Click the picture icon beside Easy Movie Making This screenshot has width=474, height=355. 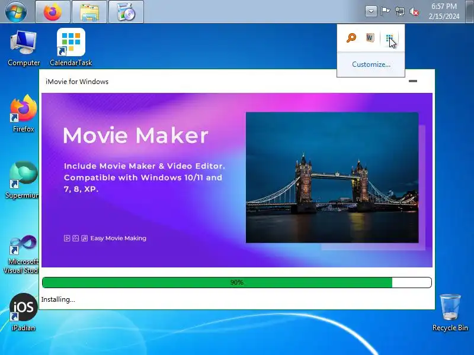tap(76, 238)
